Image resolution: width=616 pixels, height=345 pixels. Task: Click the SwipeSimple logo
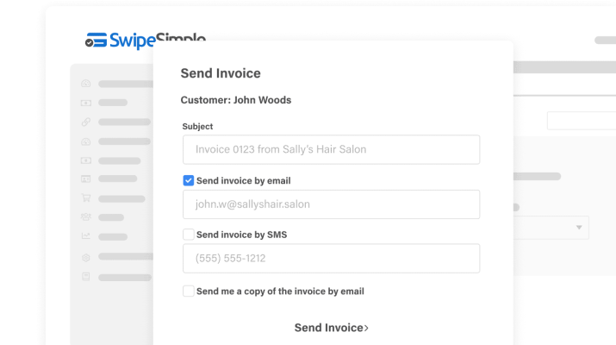point(145,41)
